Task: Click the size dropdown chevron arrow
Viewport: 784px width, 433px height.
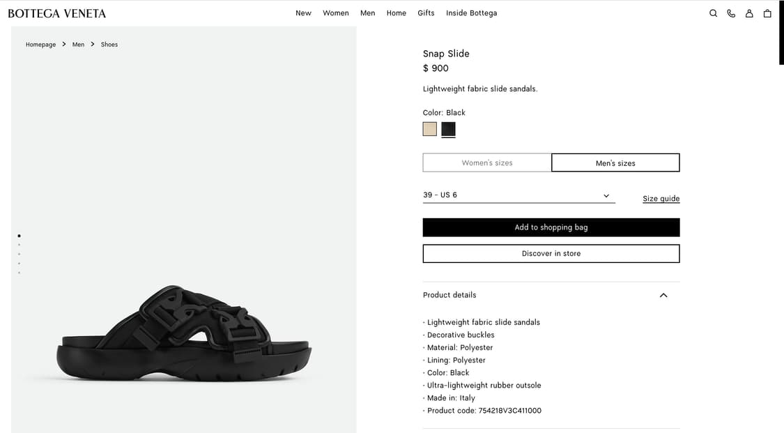Action: tap(606, 195)
